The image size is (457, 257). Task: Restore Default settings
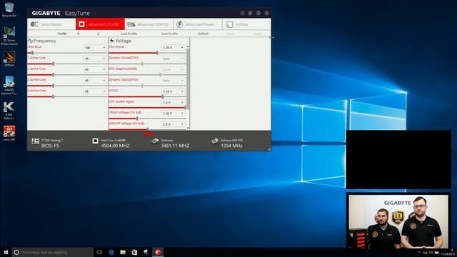[203, 34]
